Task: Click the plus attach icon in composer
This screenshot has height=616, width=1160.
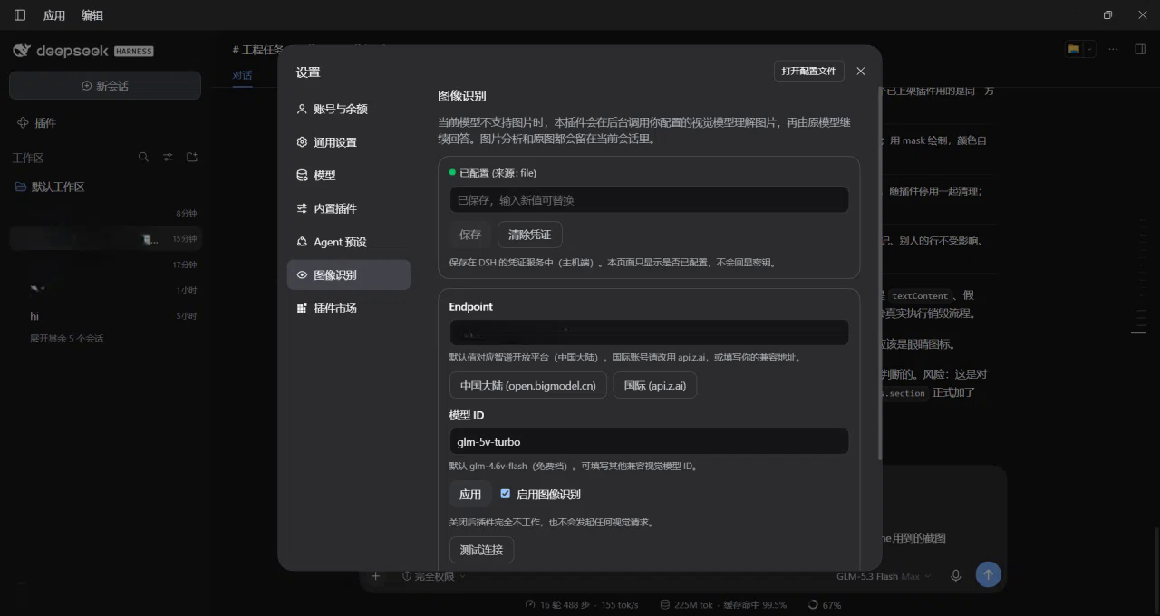Action: (375, 575)
